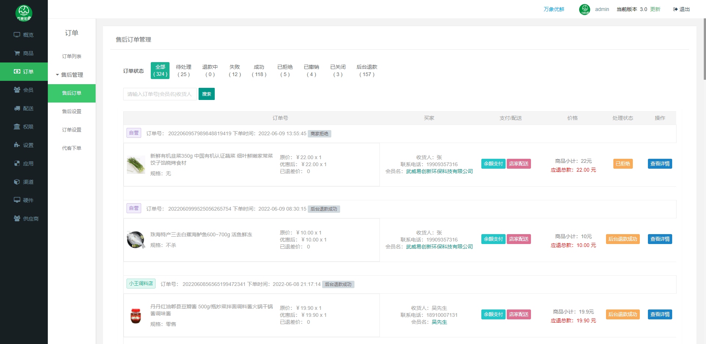Click the 概览 monitor icon in sidebar

click(17, 35)
